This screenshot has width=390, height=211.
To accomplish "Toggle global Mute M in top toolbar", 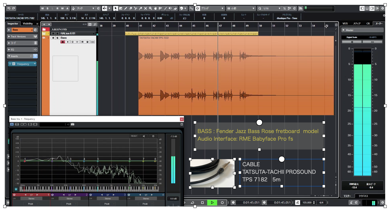I will click(42, 8).
